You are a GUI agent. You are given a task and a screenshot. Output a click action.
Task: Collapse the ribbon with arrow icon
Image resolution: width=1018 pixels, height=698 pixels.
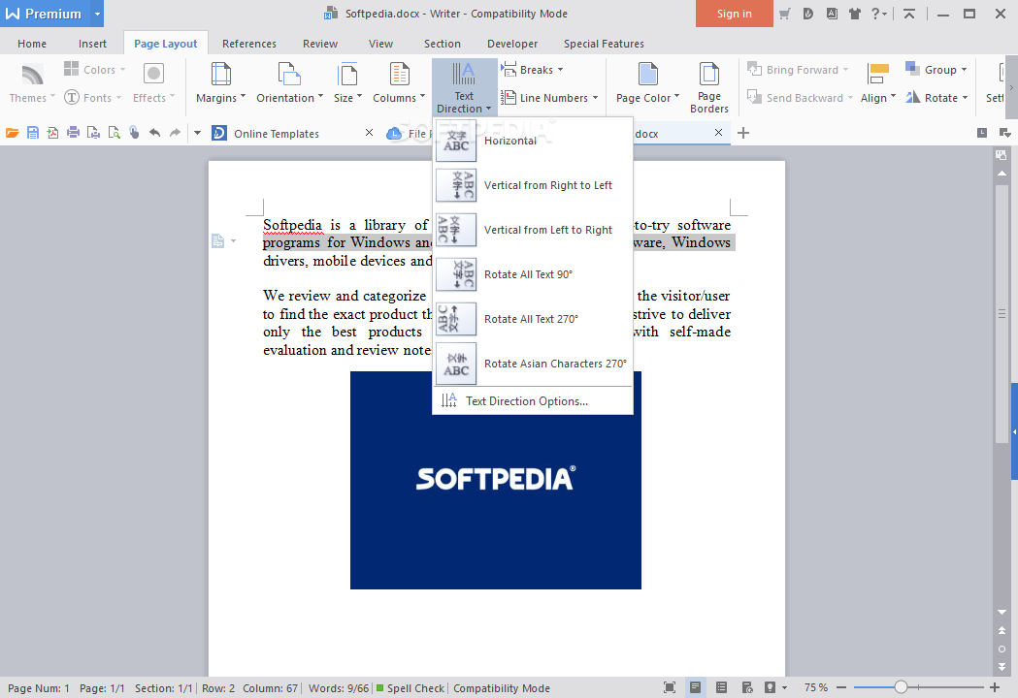[x=909, y=14]
